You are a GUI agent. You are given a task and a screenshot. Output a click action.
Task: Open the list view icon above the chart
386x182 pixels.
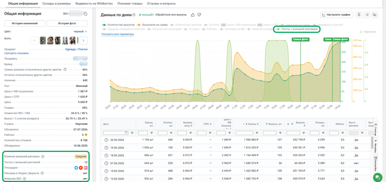point(367,15)
